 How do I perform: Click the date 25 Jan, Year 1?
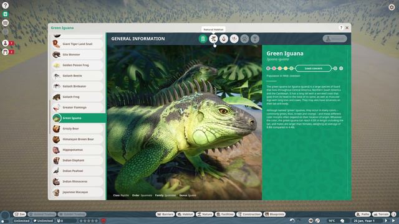[x=364, y=221]
